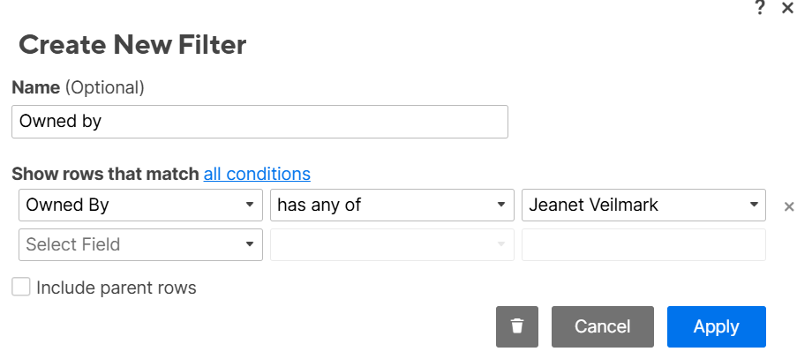The image size is (797, 359).
Task: Click the arrow on the Select Field dropdown
Action: 250,244
